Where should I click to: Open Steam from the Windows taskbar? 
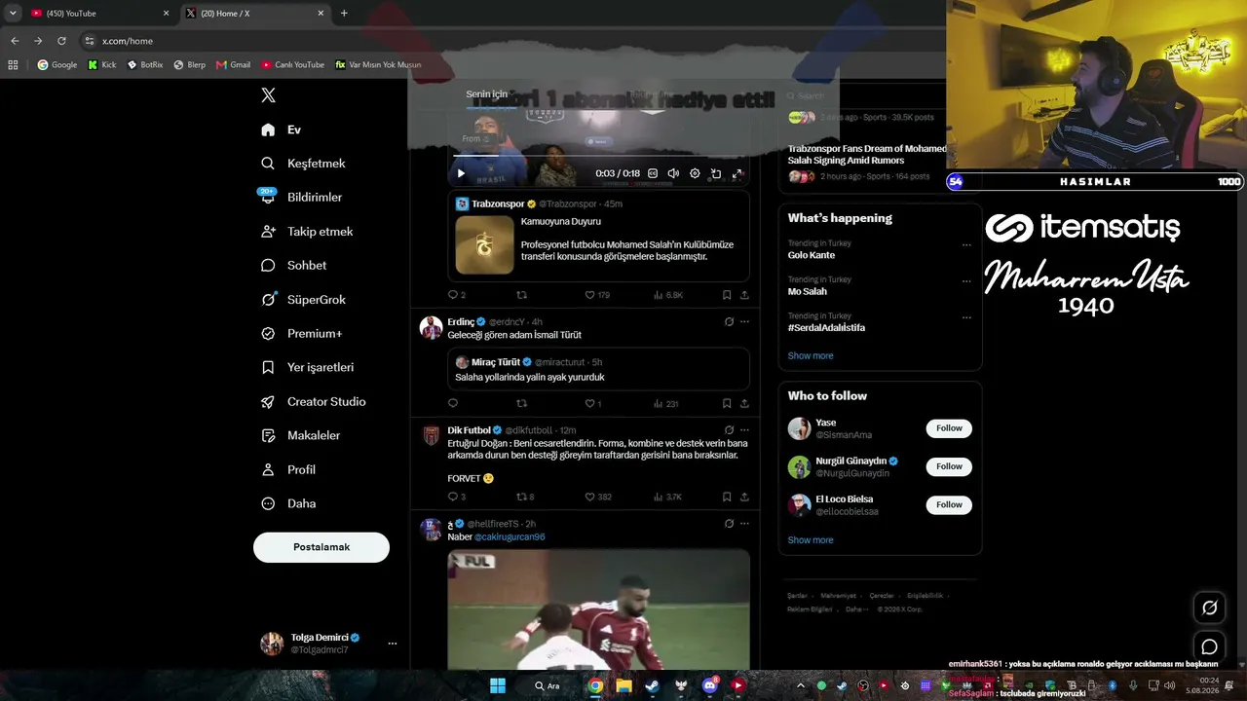[652, 685]
